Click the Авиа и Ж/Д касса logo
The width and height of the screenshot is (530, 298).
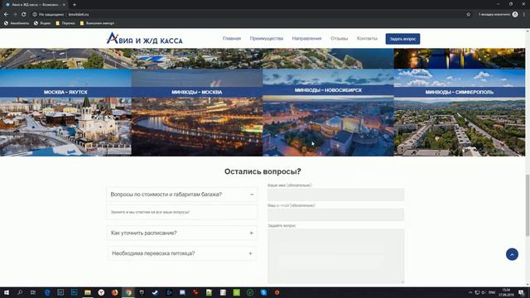[x=144, y=39]
